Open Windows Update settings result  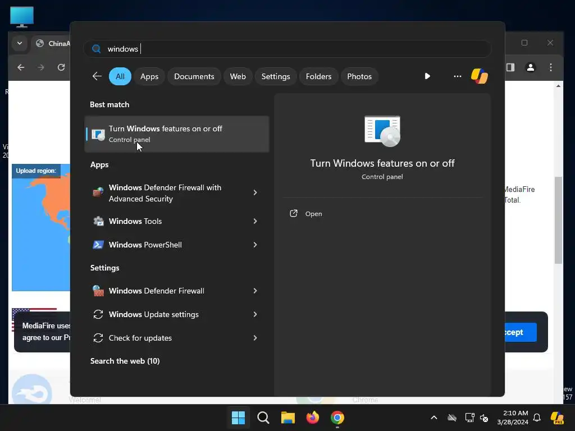pos(177,314)
